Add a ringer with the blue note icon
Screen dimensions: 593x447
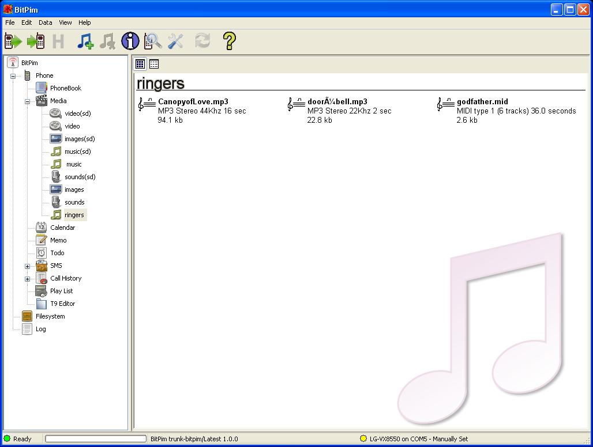[85, 41]
